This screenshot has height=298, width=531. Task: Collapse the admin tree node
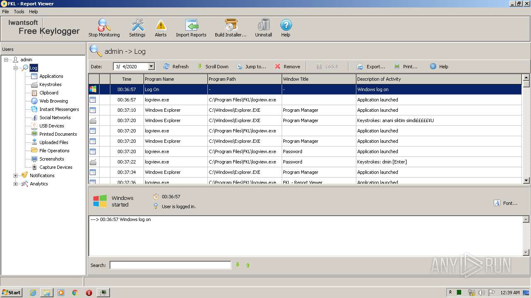click(x=6, y=60)
